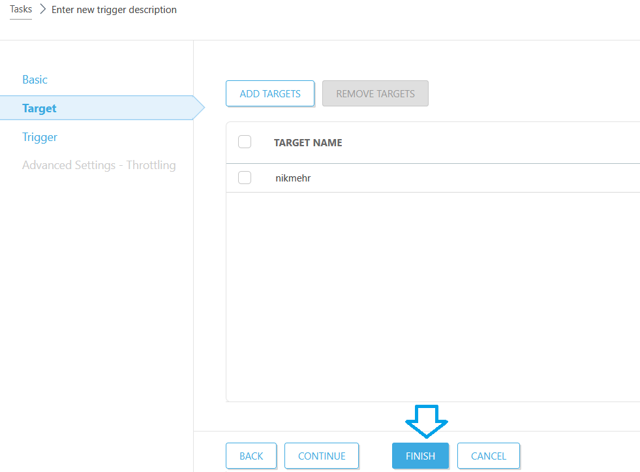
Task: Switch to the Trigger section
Action: (x=40, y=137)
